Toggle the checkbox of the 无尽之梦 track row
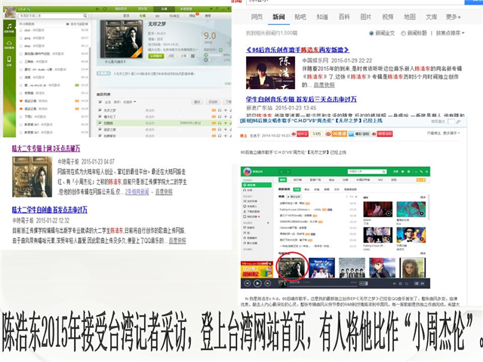Screen dimensions: 483x362 pos(100,110)
